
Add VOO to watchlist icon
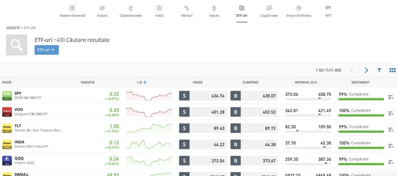click(x=391, y=113)
